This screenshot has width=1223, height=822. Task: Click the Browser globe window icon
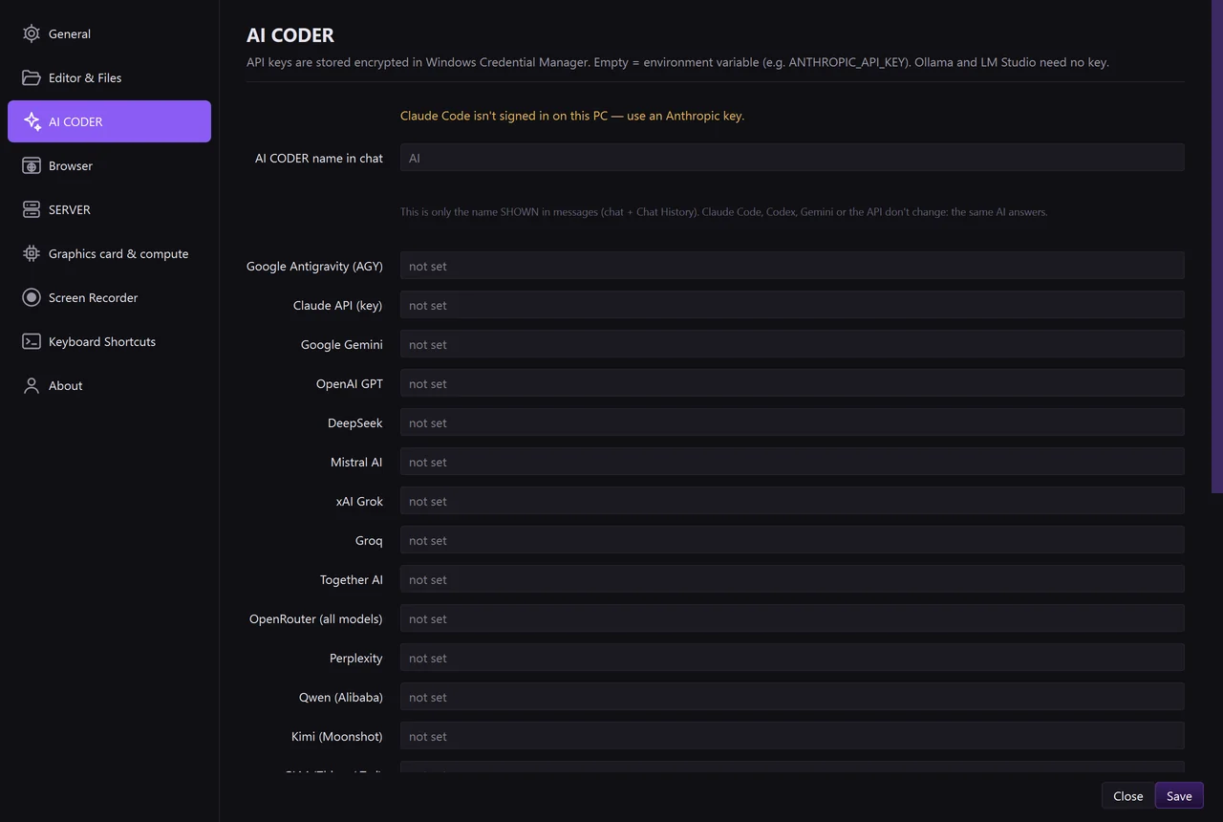[32, 165]
